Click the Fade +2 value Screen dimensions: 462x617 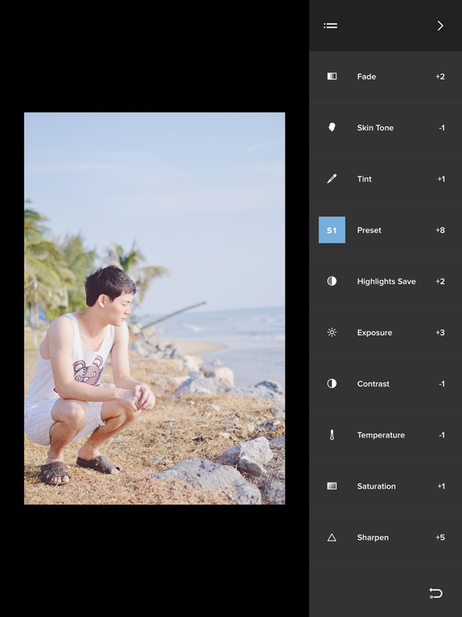[440, 77]
